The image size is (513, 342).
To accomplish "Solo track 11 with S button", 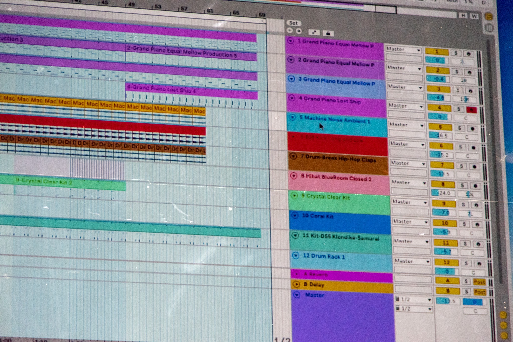I will coord(465,244).
